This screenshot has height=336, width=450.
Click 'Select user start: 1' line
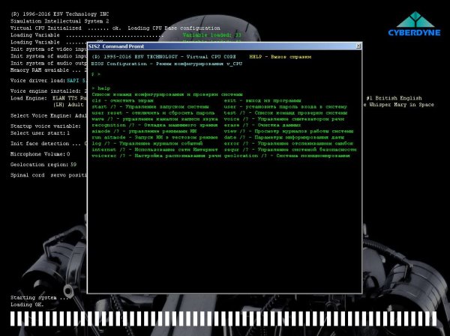tap(40, 133)
